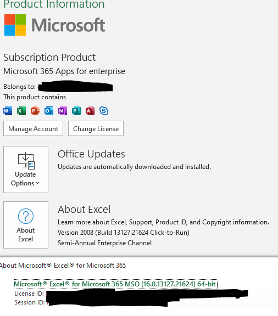This screenshot has height=316, width=278.
Task: Click the Change License button
Action: click(x=96, y=128)
